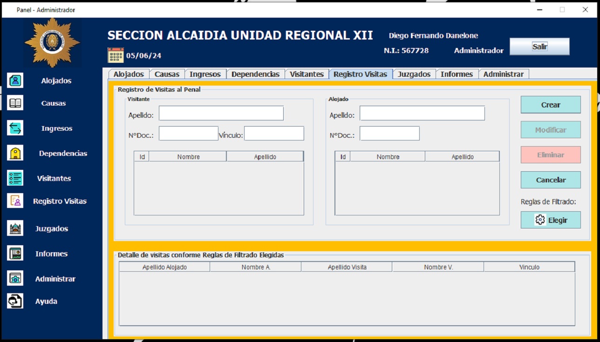Log out with the Salir button

[539, 47]
